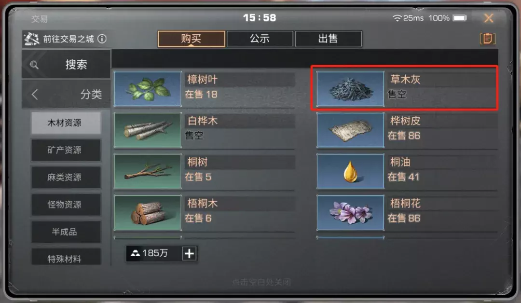Click the info icon beside 前往交易之城
Screen dimensions: 521x303
(x=102, y=39)
